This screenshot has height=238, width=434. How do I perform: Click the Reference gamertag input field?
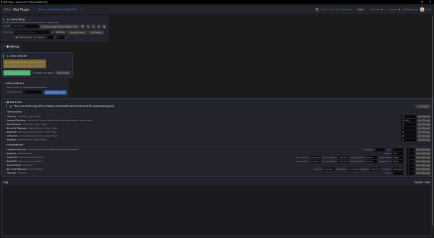click(32, 32)
